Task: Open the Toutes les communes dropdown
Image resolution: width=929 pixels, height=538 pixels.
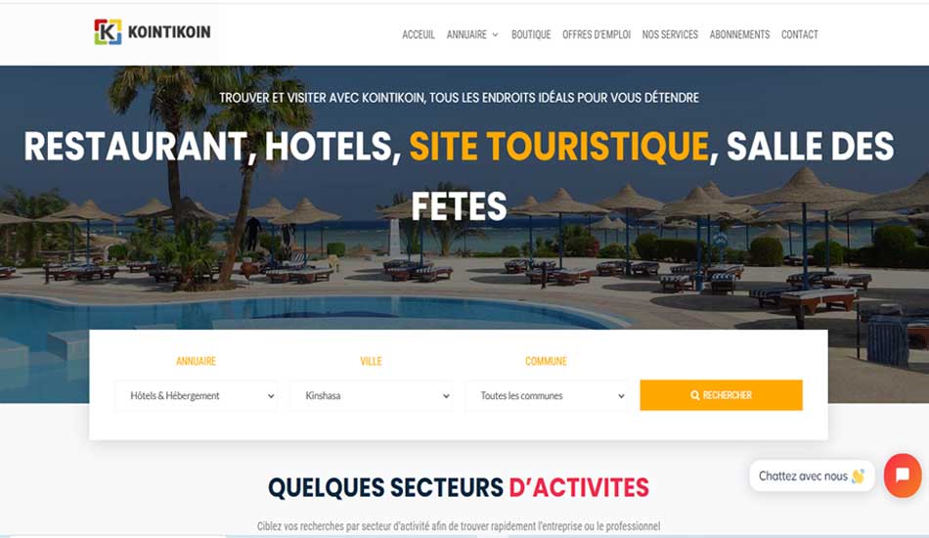Action: (x=547, y=396)
